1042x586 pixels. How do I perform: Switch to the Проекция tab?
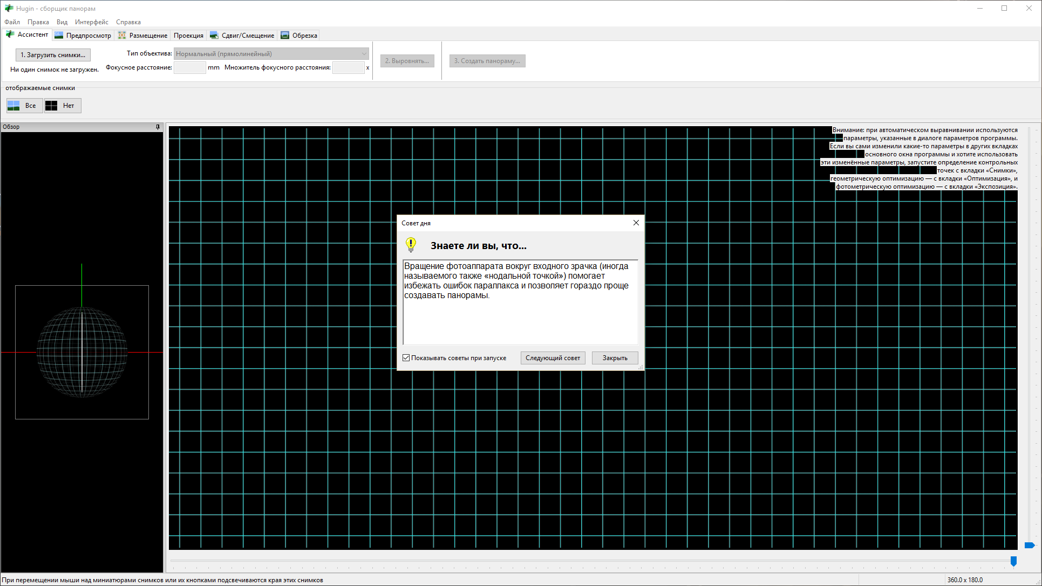click(x=188, y=36)
